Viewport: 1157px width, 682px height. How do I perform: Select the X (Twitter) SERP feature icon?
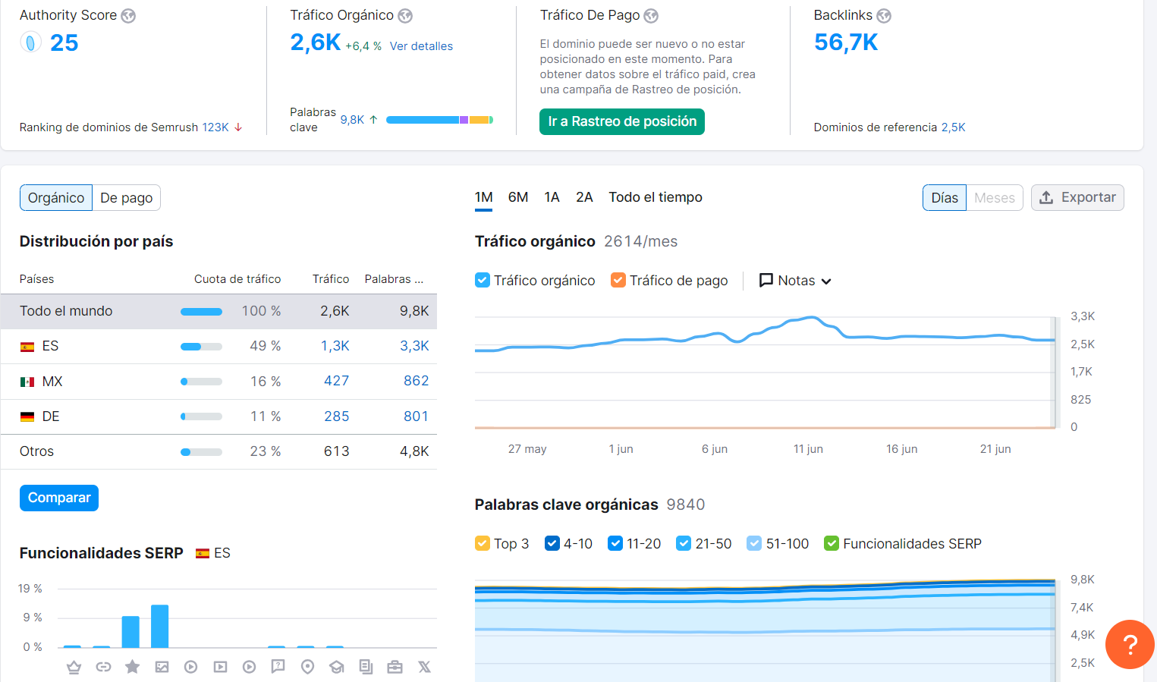tap(424, 667)
